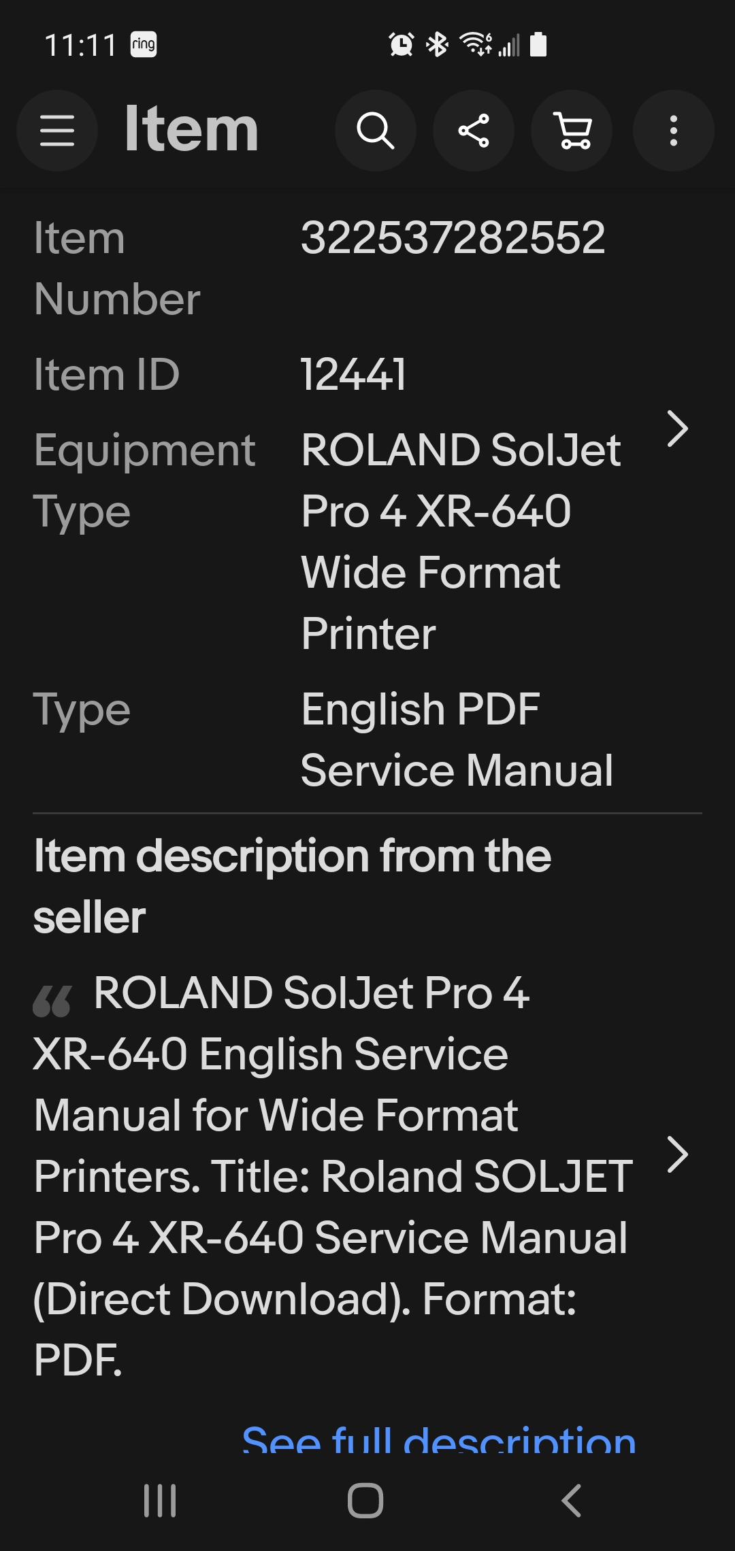Open the three-dot overflow menu
Viewport: 735px width, 1551px height.
pyautogui.click(x=674, y=131)
